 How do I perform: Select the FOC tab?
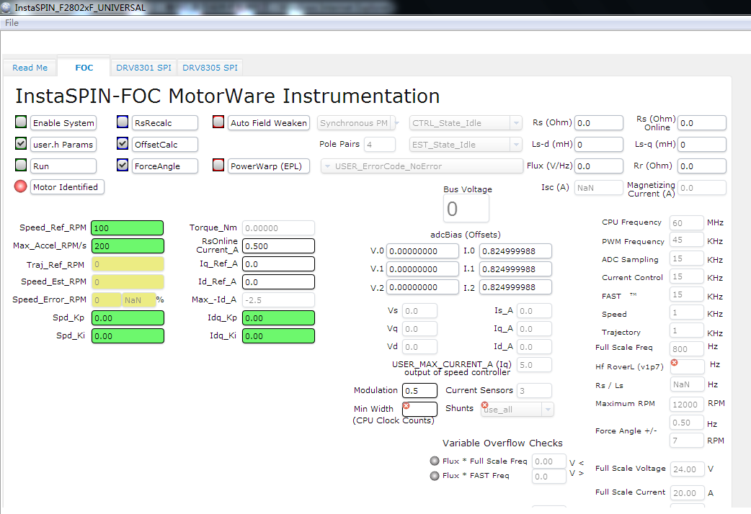point(84,68)
